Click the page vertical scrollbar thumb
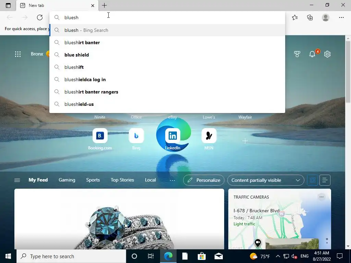This screenshot has height=263, width=351. click(348, 72)
